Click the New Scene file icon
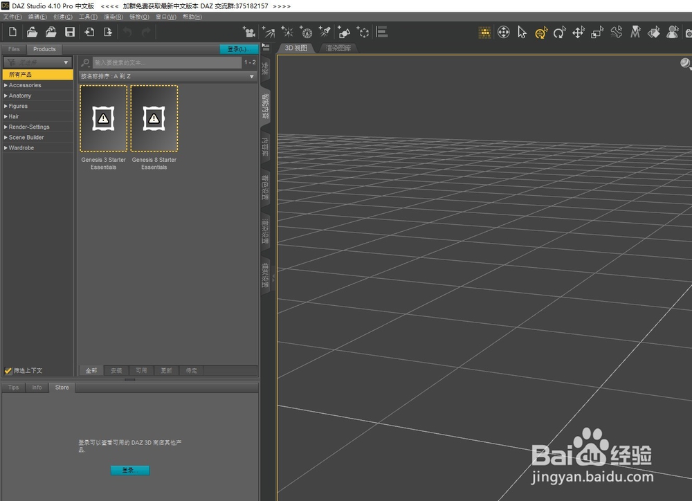This screenshot has width=692, height=501. click(x=12, y=32)
